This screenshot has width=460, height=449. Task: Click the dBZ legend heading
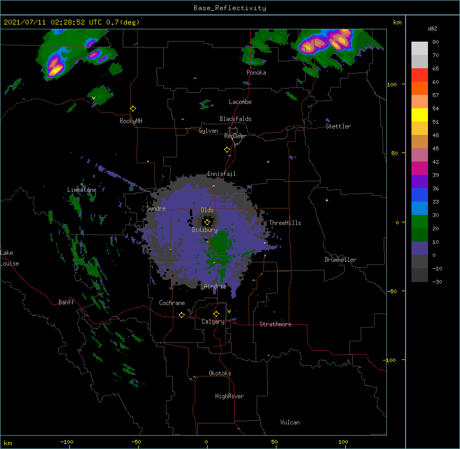click(x=432, y=28)
